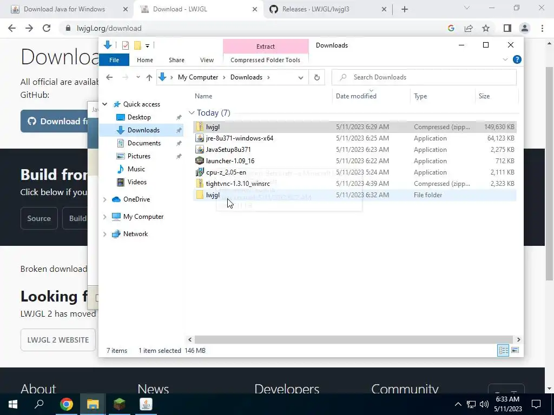Viewport: 554px width, 415px height.
Task: Collapse the Quick access tree node
Action: [x=105, y=104]
